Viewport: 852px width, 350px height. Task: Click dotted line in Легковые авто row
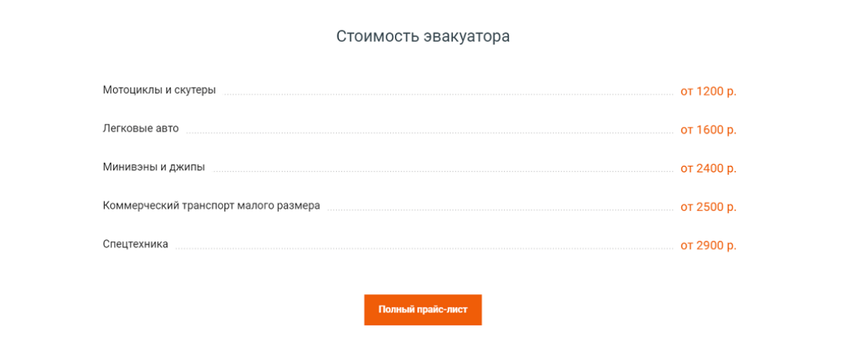pyautogui.click(x=430, y=133)
